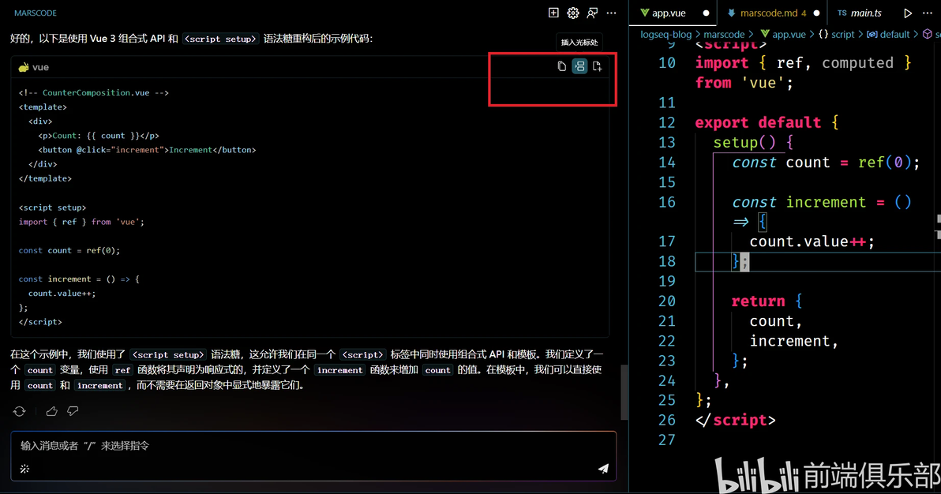Click the button @click="increment" line
The image size is (941, 494).
pos(147,150)
